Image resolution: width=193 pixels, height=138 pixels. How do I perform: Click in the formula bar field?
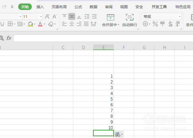click(x=103, y=38)
